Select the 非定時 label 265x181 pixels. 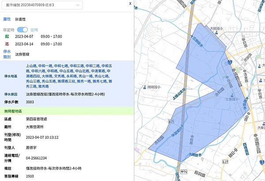pos(9,30)
